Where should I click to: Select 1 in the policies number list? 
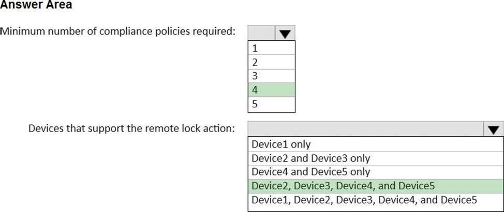point(271,49)
